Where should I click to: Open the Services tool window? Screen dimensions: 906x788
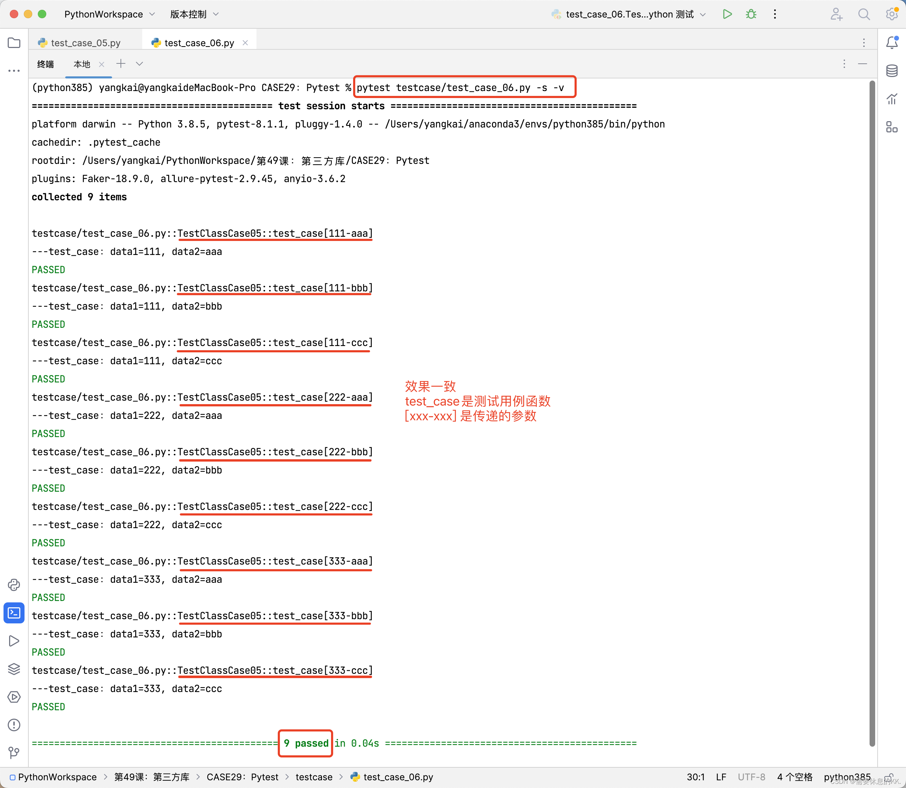coord(14,697)
